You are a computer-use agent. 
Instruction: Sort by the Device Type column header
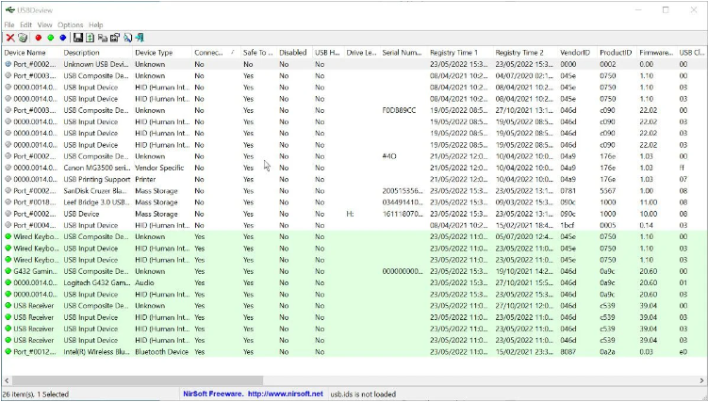154,53
